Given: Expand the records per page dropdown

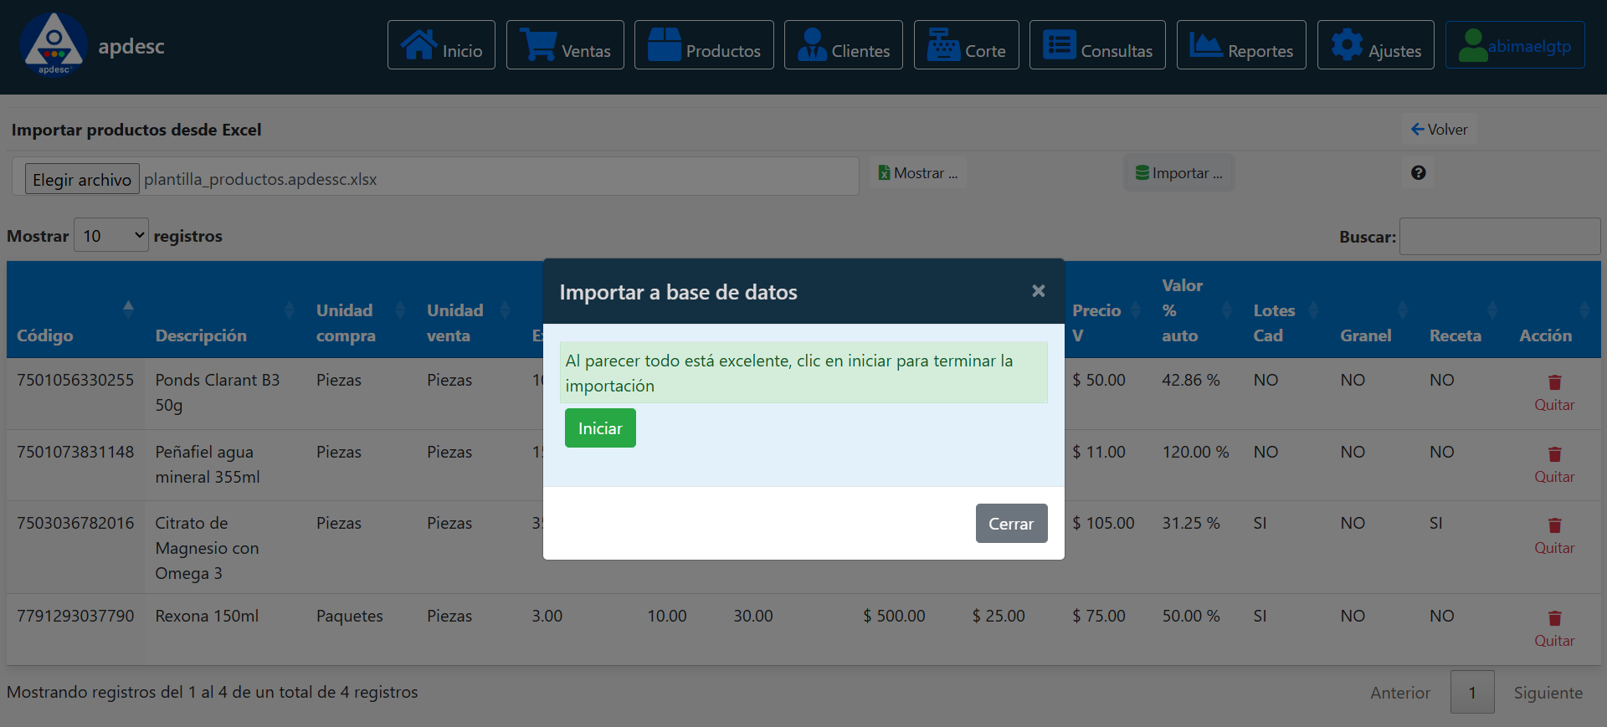Looking at the screenshot, I should [111, 236].
